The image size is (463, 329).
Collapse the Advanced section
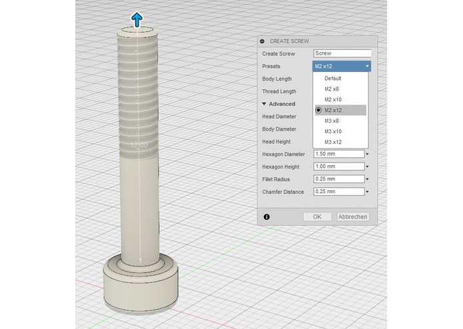(264, 104)
